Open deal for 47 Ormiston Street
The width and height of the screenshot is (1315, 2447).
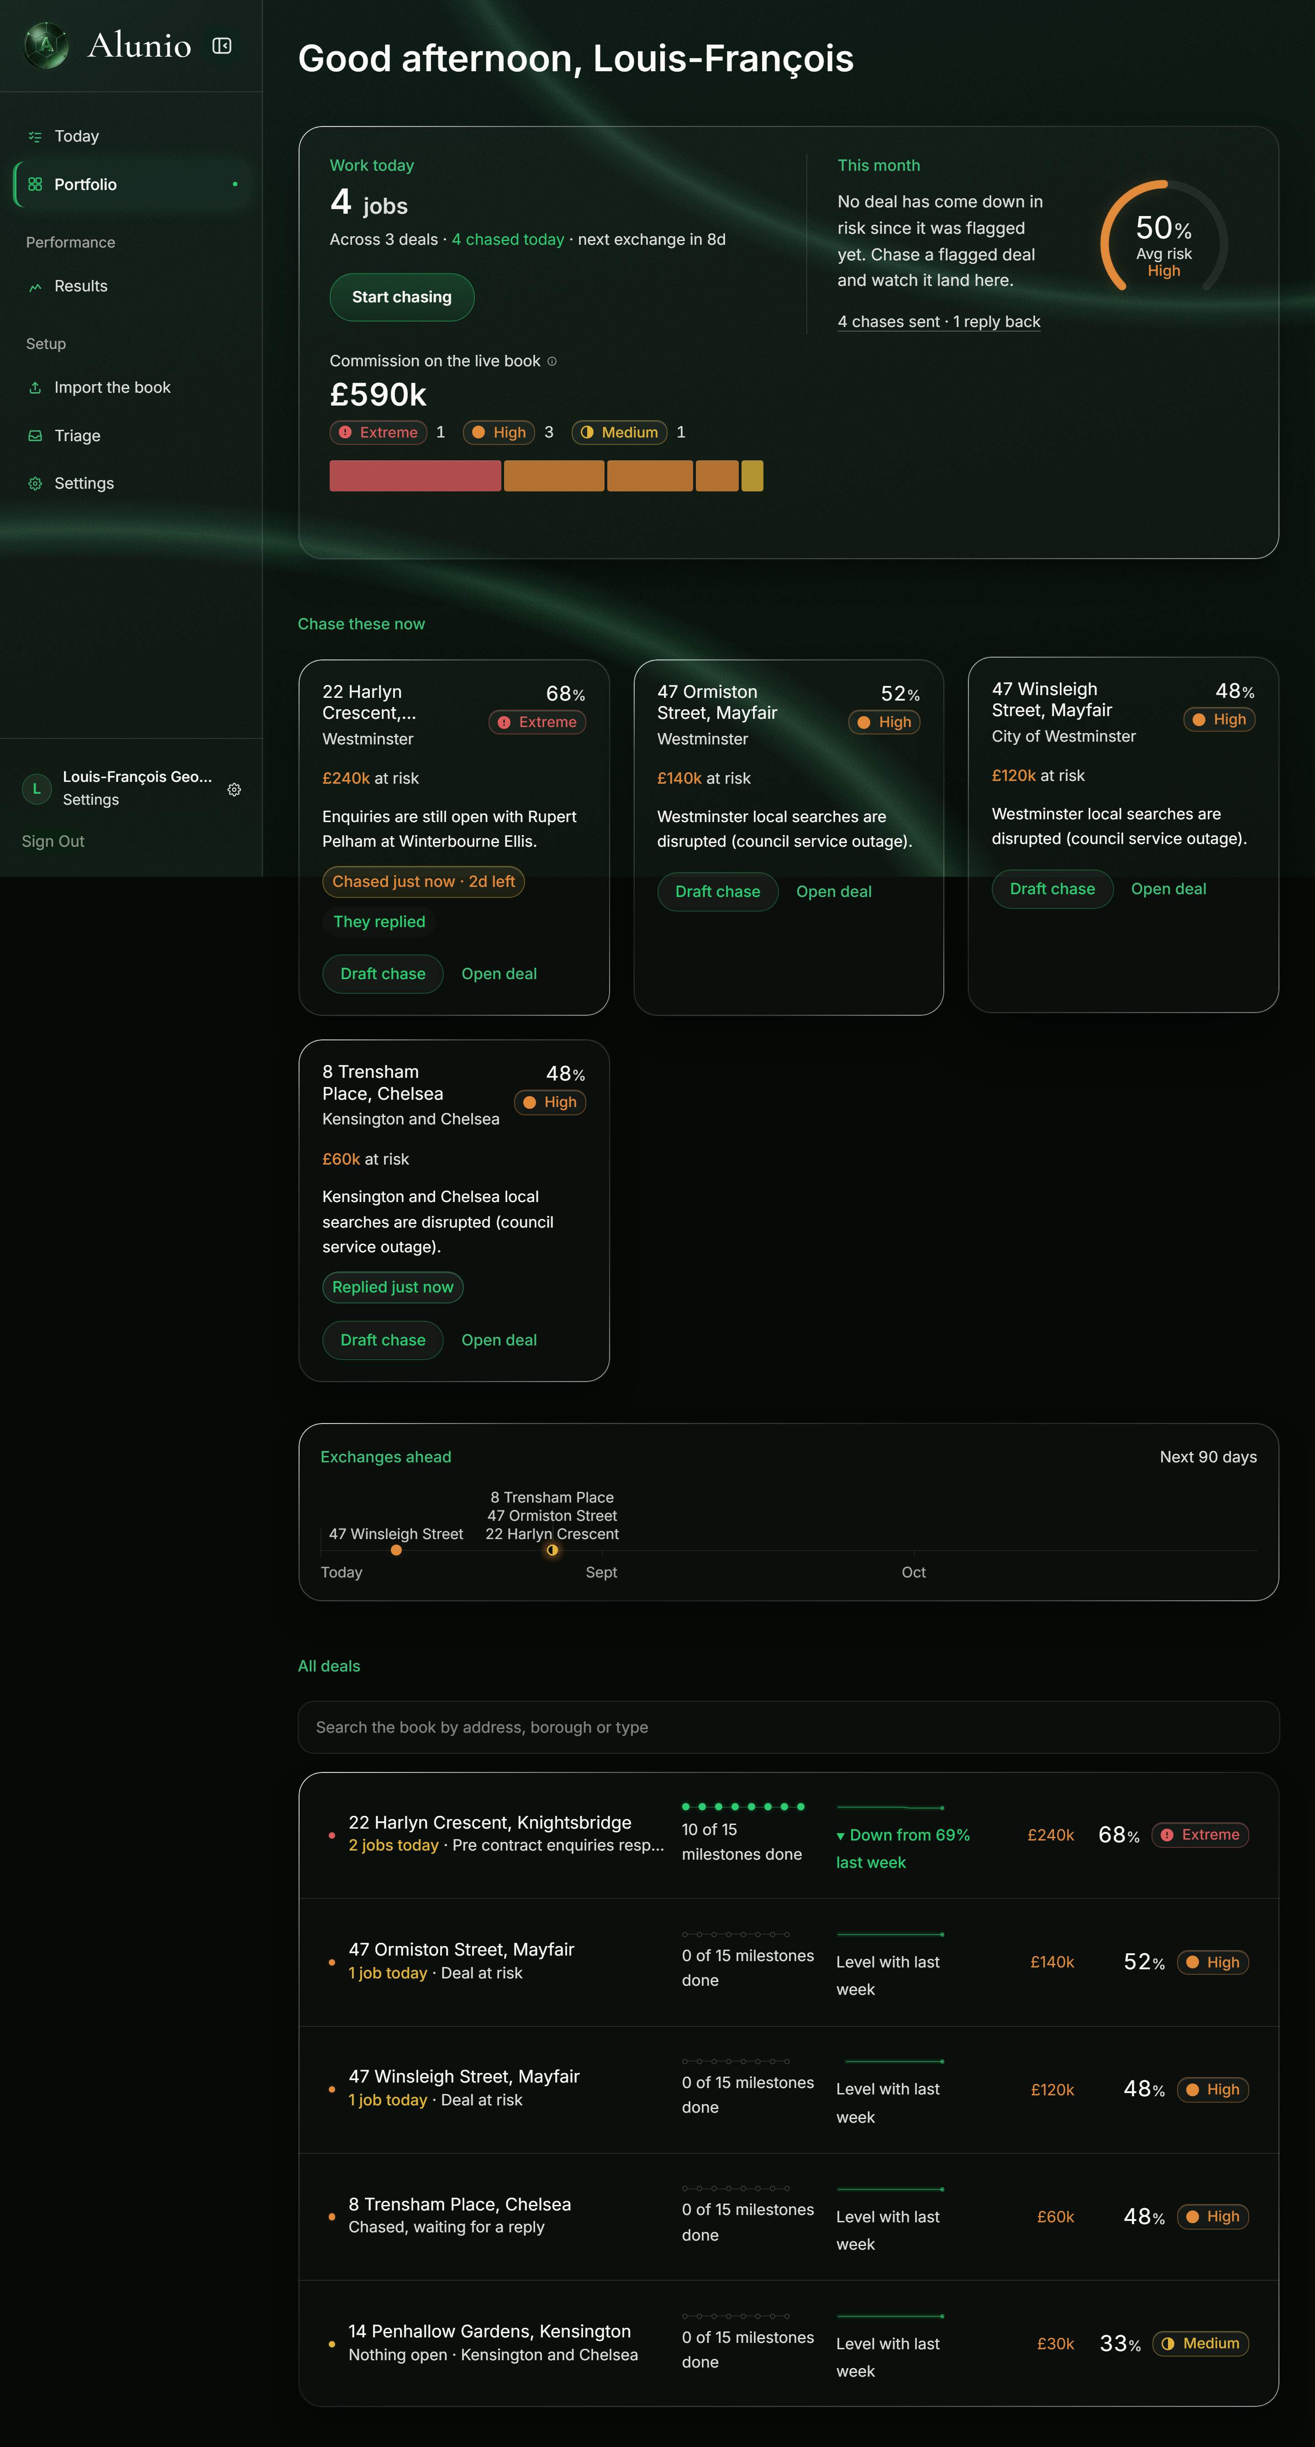pyautogui.click(x=834, y=892)
